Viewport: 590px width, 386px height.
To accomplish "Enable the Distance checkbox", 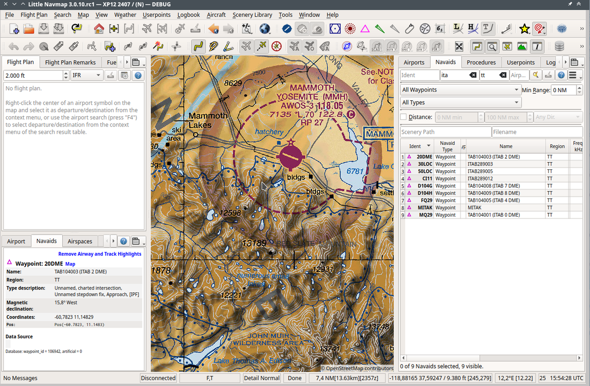I will 404,117.
